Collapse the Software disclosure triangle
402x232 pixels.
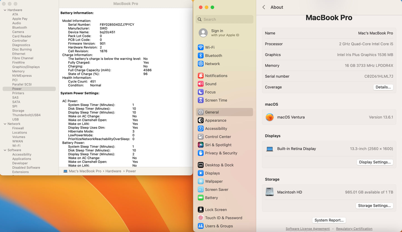(x=5, y=150)
